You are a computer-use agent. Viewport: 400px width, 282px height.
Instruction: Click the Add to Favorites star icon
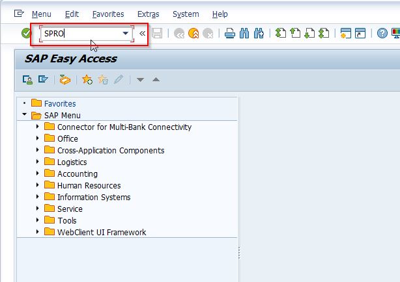87,80
